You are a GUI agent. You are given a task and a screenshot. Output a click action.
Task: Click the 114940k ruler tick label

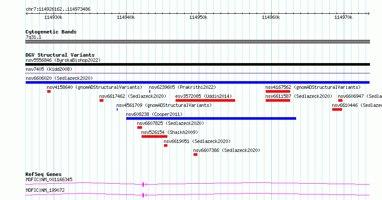pyautogui.click(x=126, y=18)
